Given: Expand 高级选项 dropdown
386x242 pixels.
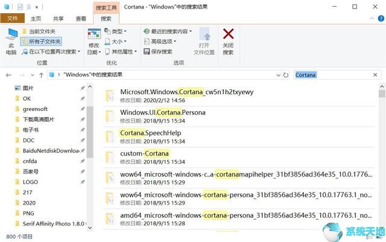Looking at the screenshot, I should [160, 42].
